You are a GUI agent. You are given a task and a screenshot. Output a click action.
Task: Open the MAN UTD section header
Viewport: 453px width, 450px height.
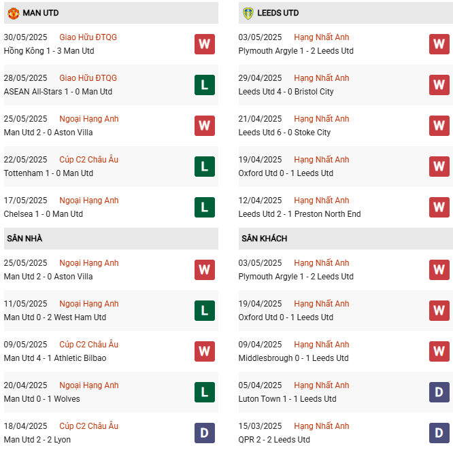[x=41, y=13]
